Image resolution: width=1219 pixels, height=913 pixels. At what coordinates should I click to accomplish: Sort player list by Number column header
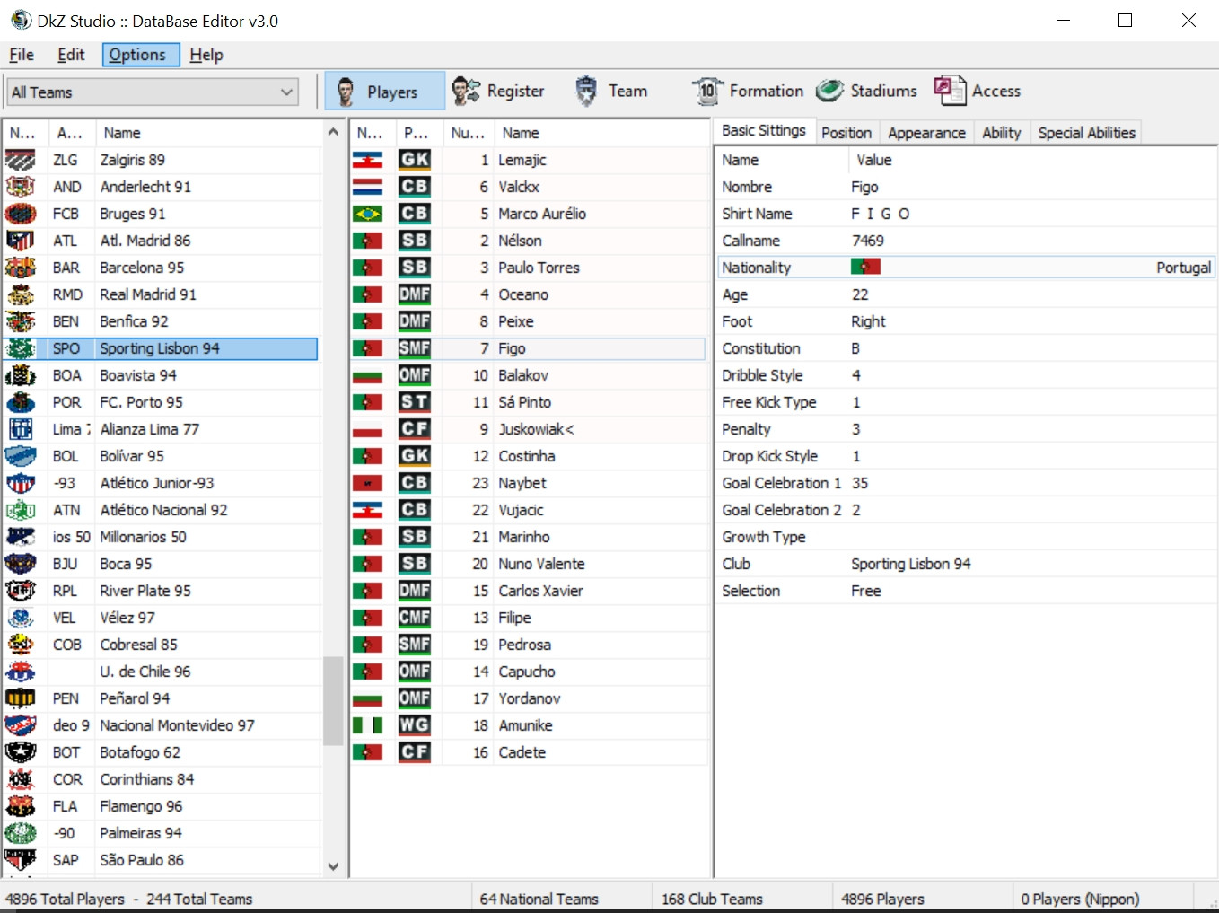(x=468, y=133)
